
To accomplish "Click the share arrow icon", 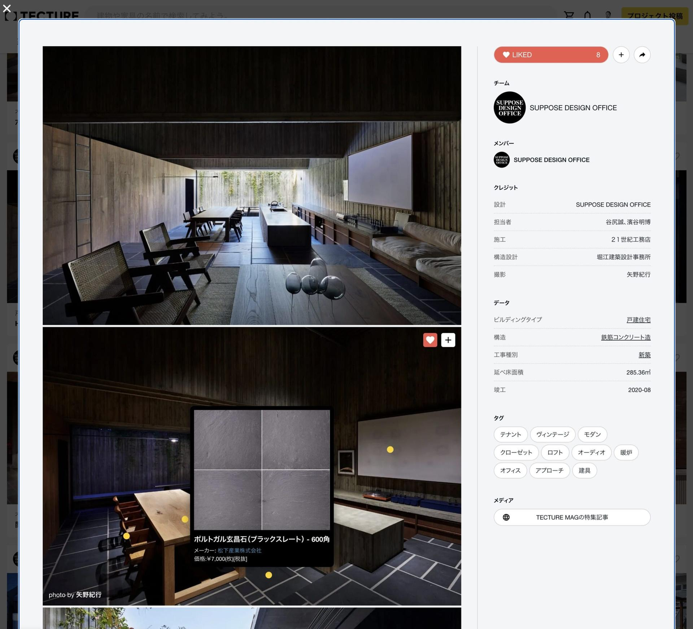I will point(642,55).
